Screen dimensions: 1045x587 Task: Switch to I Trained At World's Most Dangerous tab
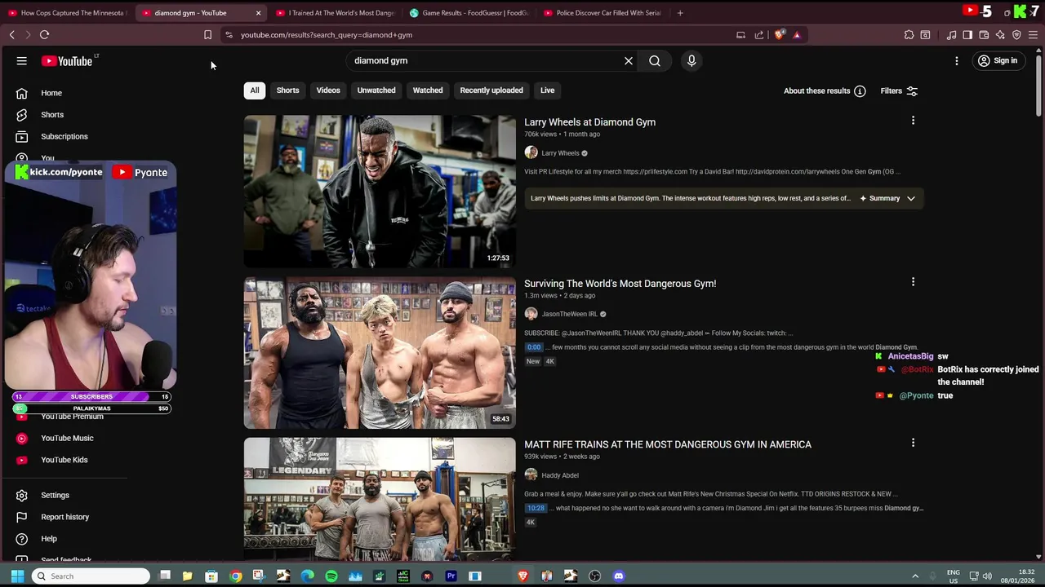tap(336, 13)
